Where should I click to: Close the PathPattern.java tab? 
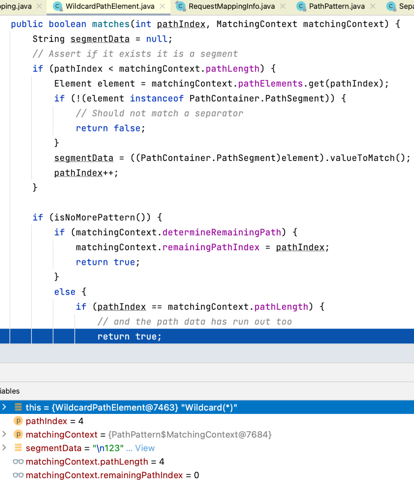pyautogui.click(x=373, y=7)
